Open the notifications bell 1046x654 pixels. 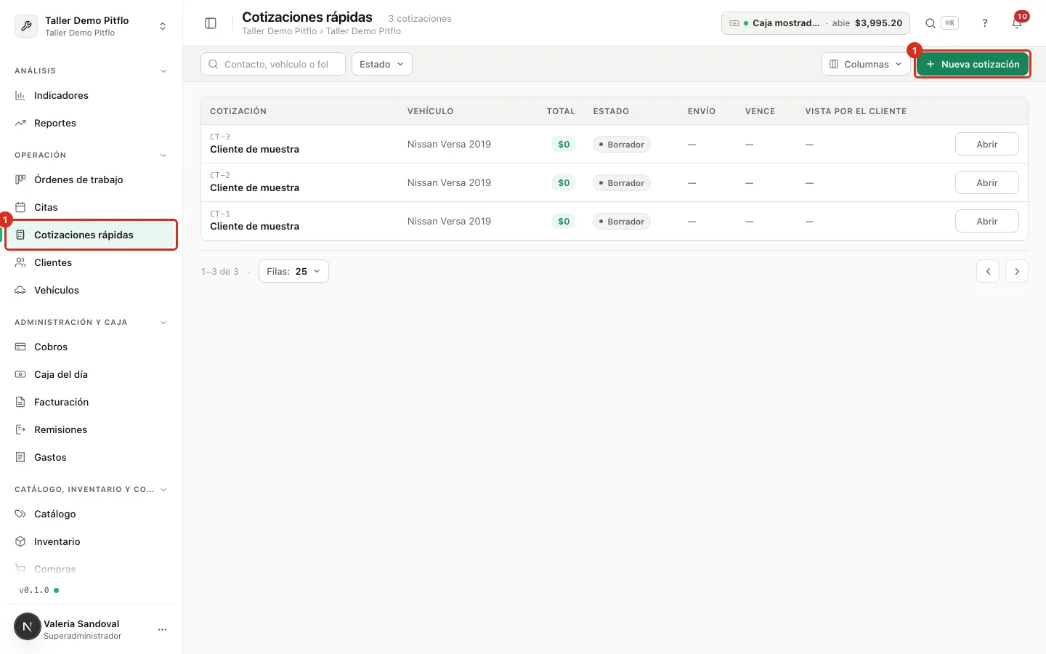pyautogui.click(x=1017, y=23)
